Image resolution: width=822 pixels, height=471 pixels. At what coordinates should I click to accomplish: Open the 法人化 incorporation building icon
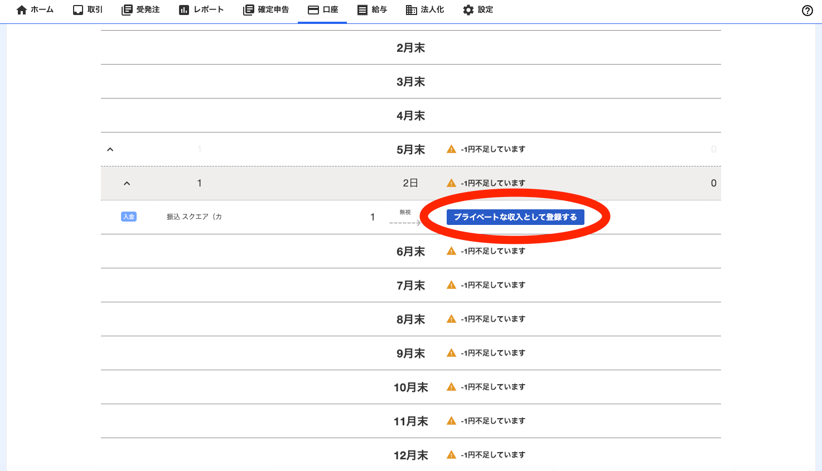[x=412, y=10]
